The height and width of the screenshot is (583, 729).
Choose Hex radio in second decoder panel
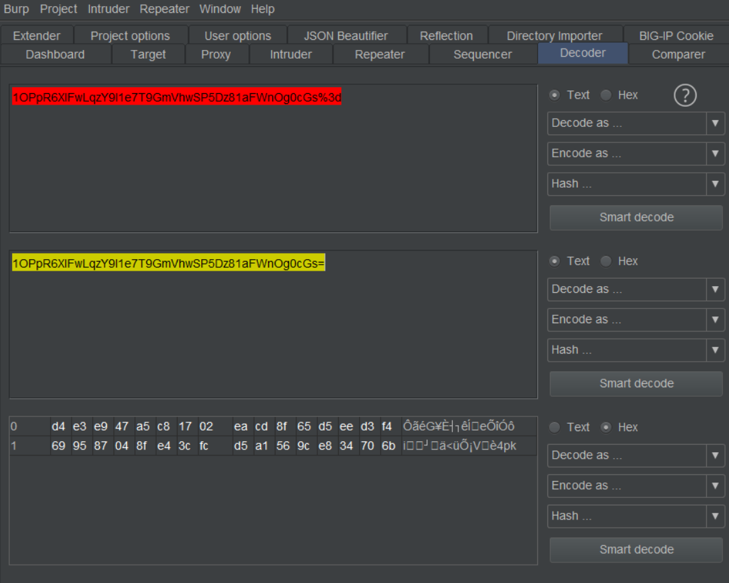click(x=606, y=261)
